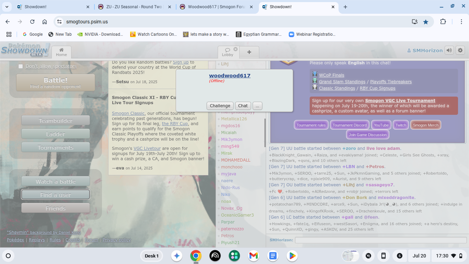Open Friends list button
Screen dimensions: 469x264
tap(56, 208)
